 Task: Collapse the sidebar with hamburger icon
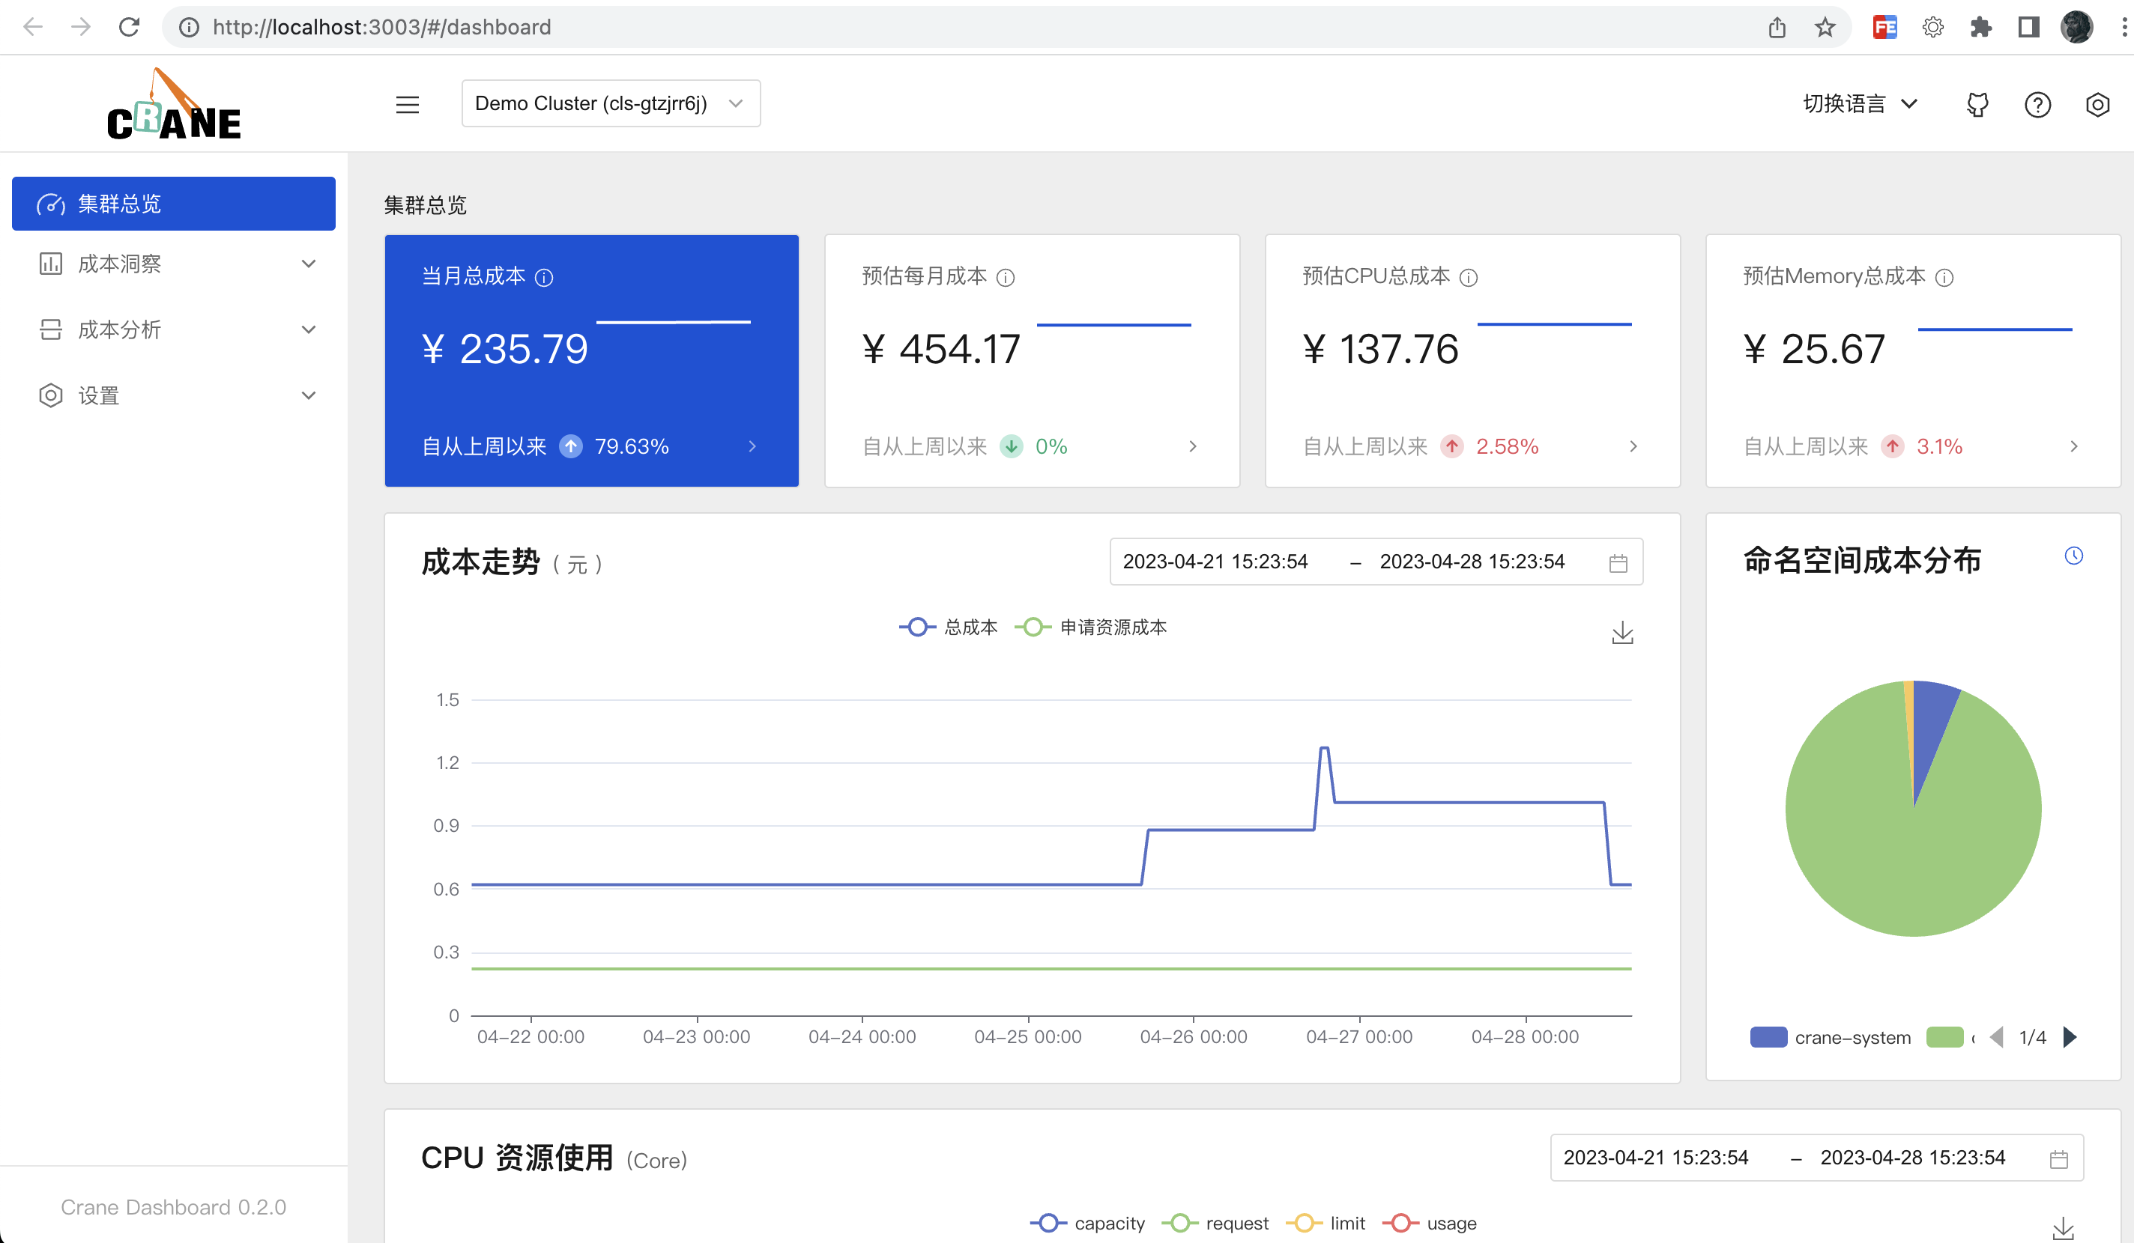[408, 104]
